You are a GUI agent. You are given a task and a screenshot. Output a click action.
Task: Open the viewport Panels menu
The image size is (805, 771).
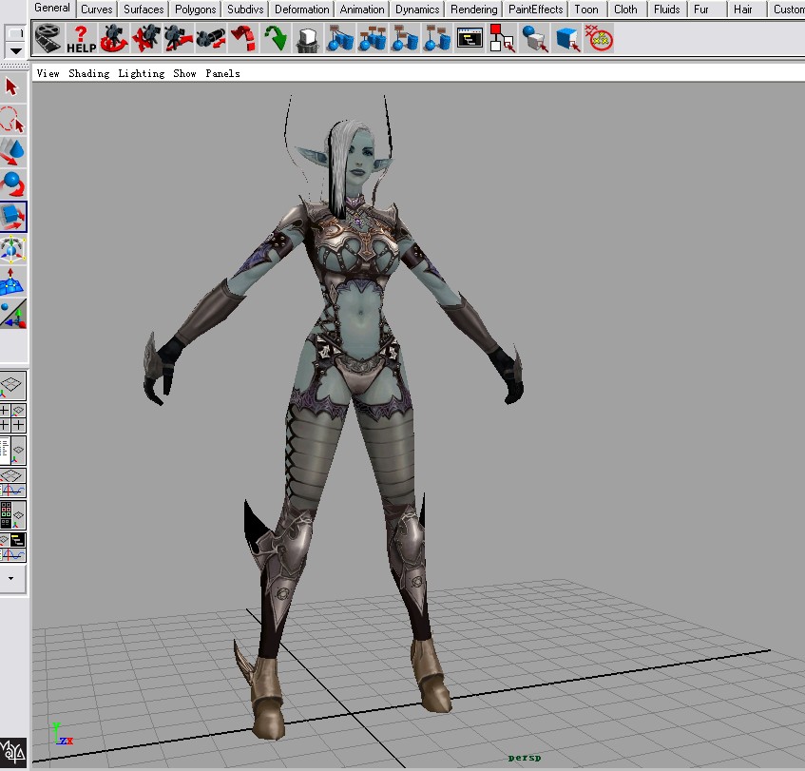(222, 73)
